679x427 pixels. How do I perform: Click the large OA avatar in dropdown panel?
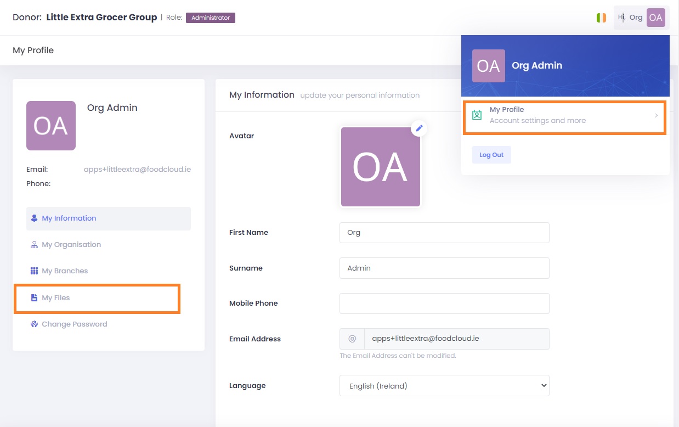pos(489,66)
